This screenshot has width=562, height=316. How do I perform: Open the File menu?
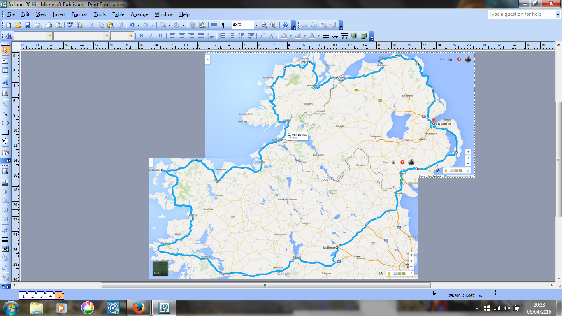pos(11,14)
